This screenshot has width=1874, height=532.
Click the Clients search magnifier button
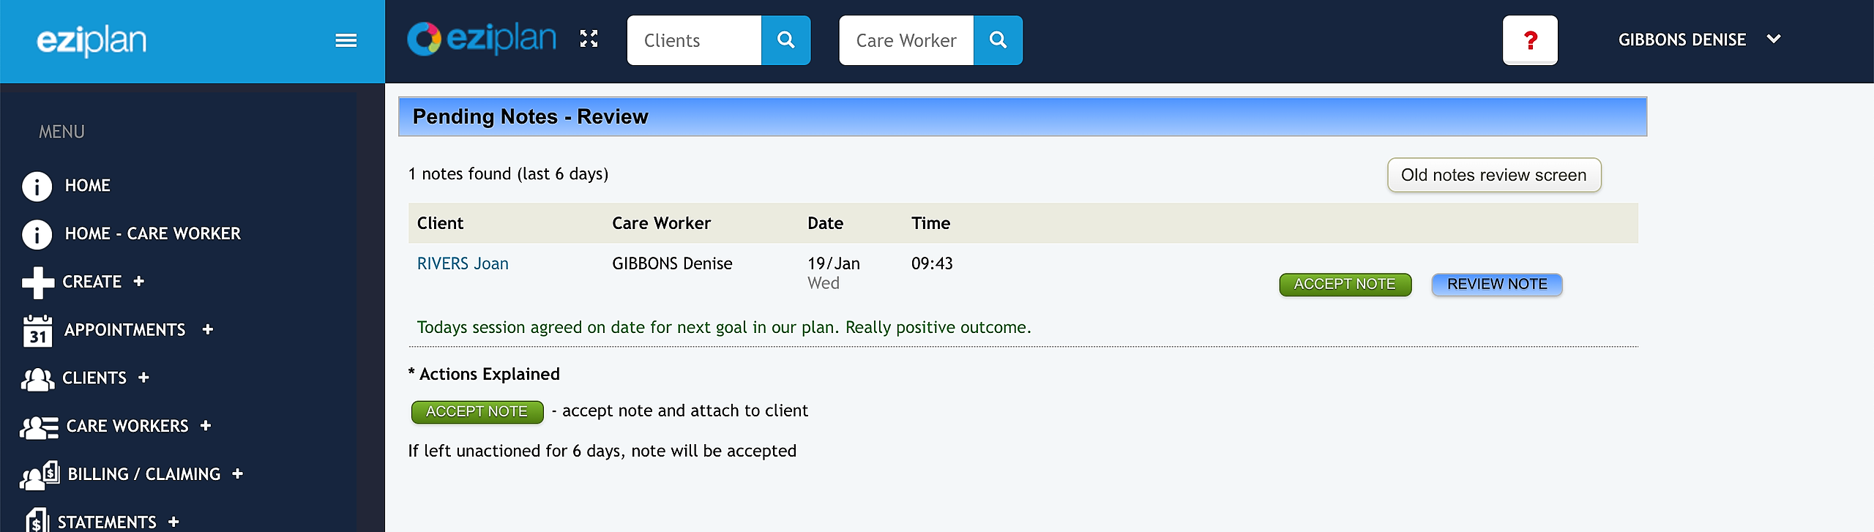tap(785, 40)
